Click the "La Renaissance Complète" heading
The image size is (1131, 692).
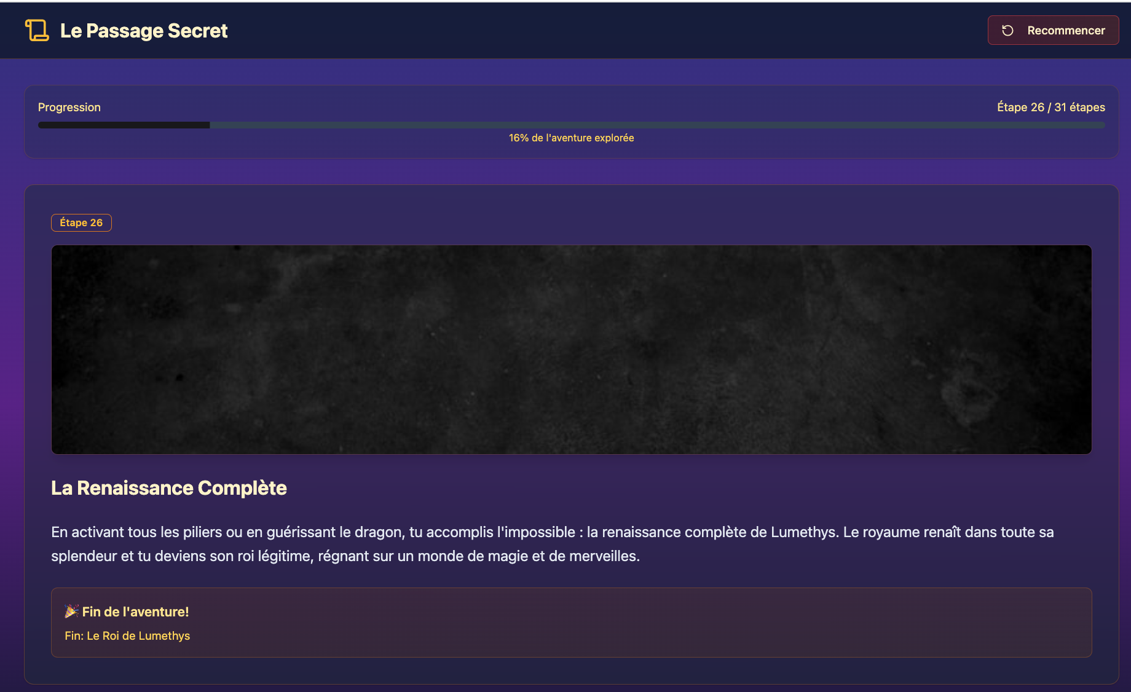(x=168, y=488)
